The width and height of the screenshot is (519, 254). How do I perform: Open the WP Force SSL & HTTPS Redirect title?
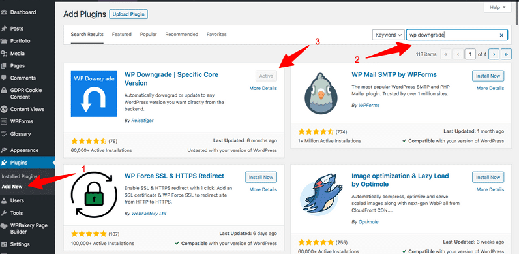(x=174, y=176)
